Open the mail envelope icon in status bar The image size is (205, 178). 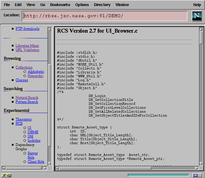[x=196, y=175]
